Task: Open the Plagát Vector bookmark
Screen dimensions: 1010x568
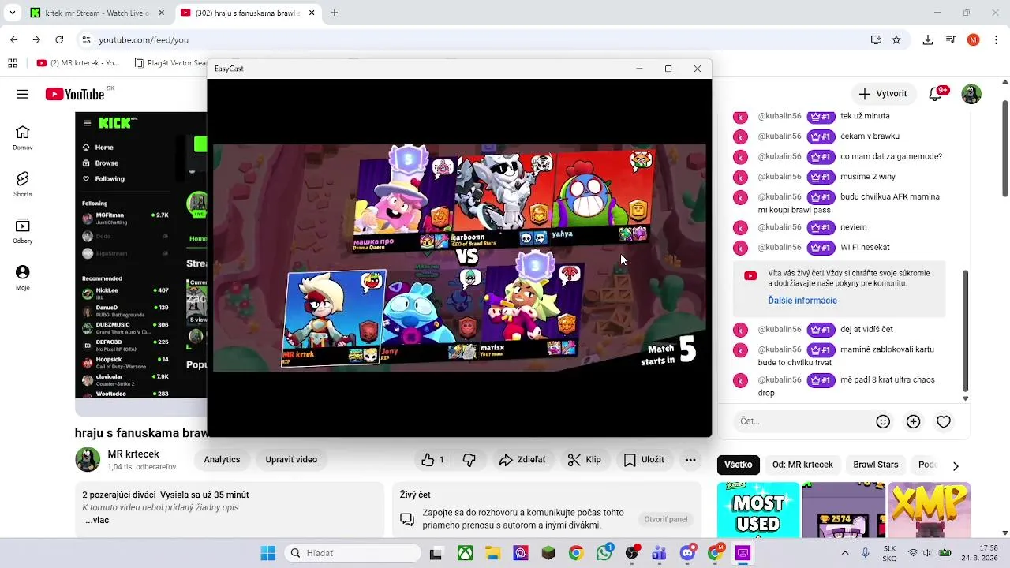Action: [x=170, y=63]
